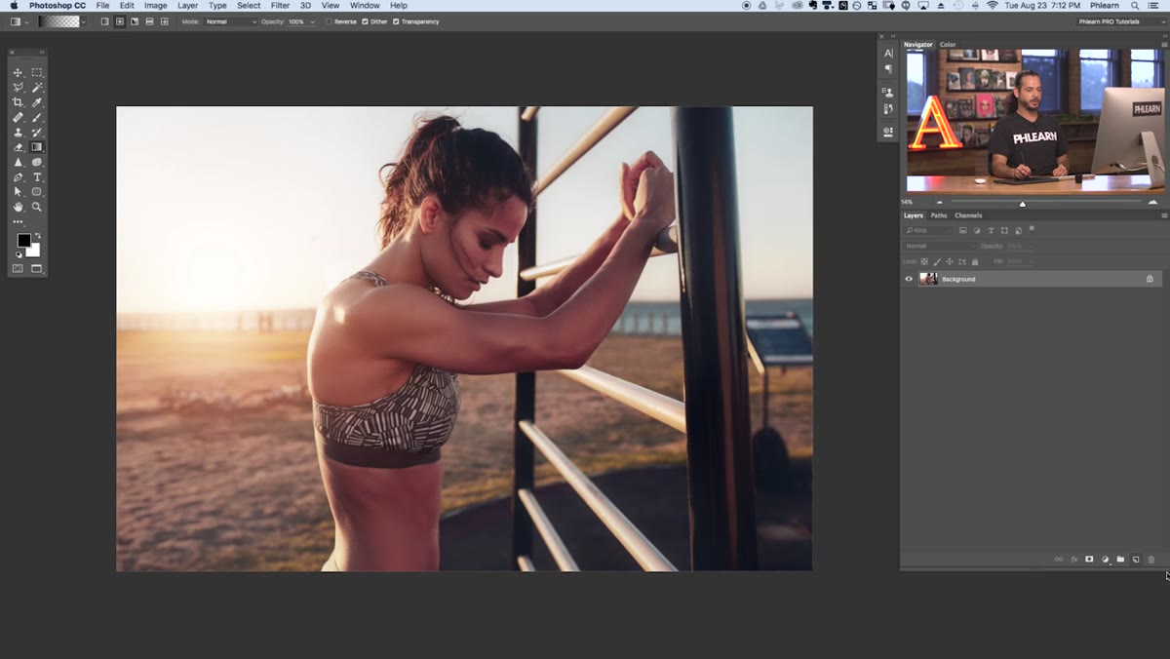Toggle the layer filter on/off switch
Viewport: 1170px width, 659px height.
[x=1032, y=229]
